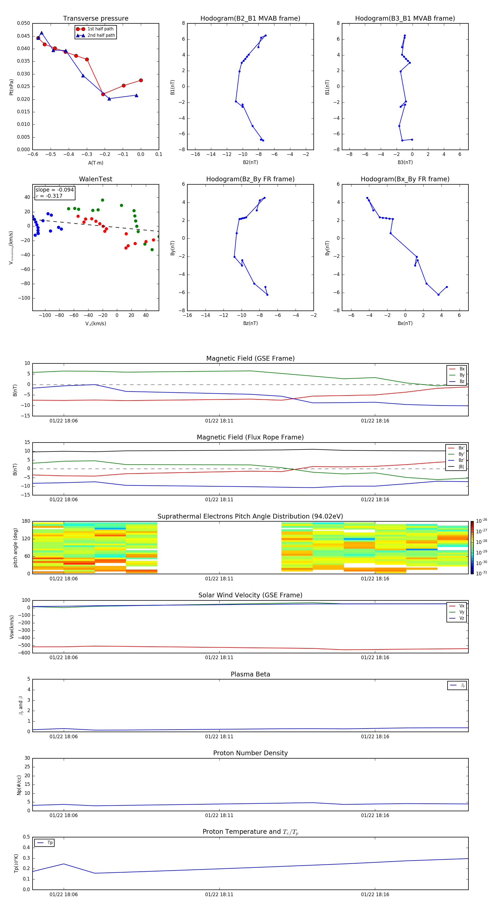Screen dimensions: 501x919
Task: Click the 'Magnetic Field (Flux Rope Frame)' title
Action: pos(250,437)
